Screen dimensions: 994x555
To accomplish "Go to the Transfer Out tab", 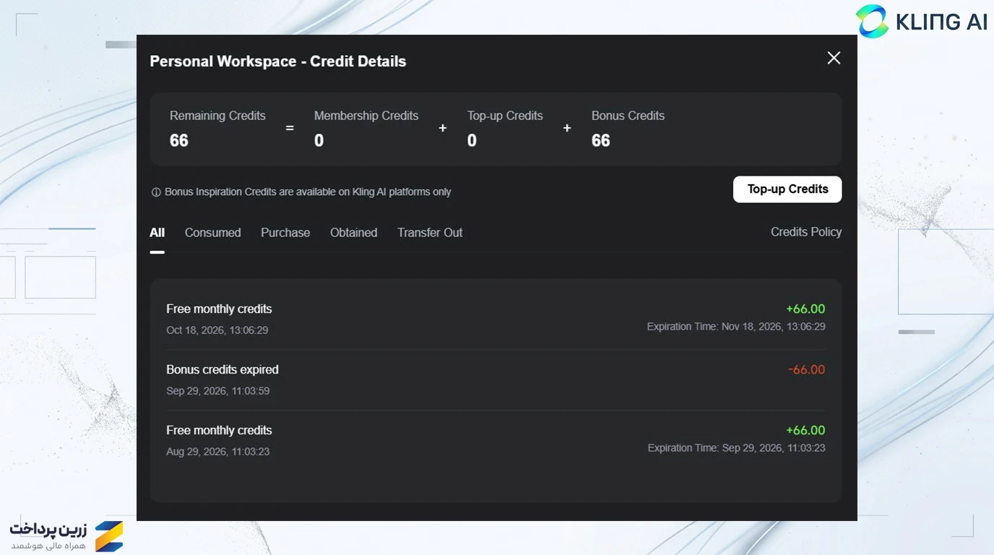I will coord(430,233).
